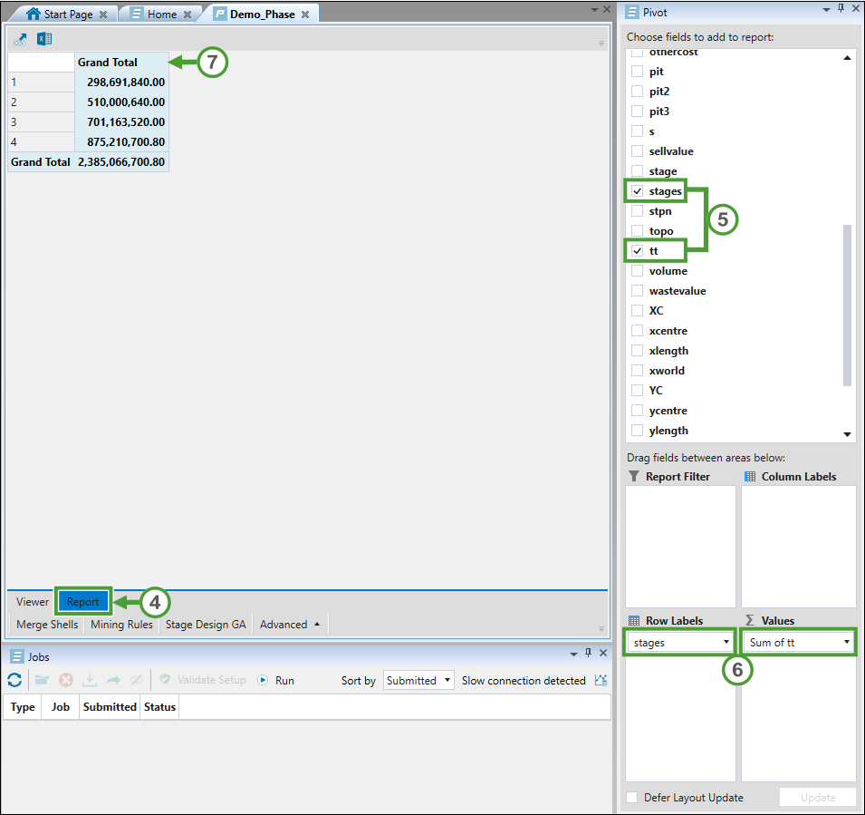The height and width of the screenshot is (815, 865).
Task: Open the stages Row Labels dropdown
Action: (726, 643)
